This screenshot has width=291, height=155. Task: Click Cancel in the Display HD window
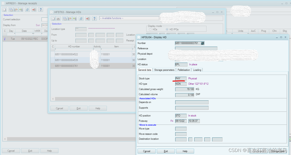coord(147,151)
